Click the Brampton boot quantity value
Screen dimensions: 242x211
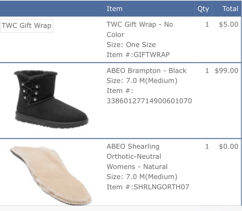coord(207,71)
